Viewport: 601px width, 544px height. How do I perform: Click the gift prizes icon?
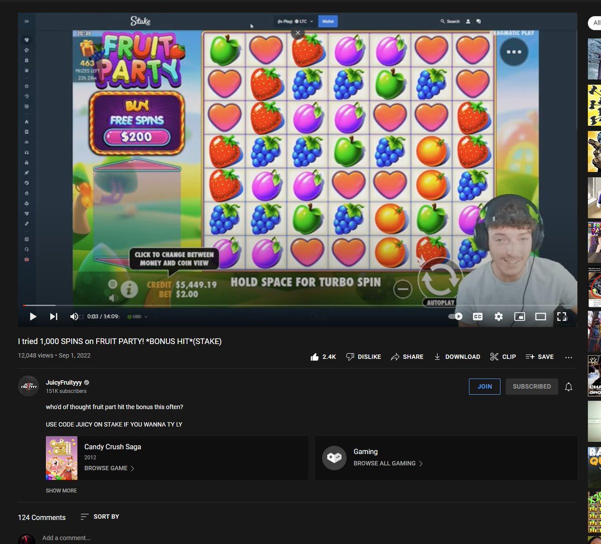coord(87,49)
